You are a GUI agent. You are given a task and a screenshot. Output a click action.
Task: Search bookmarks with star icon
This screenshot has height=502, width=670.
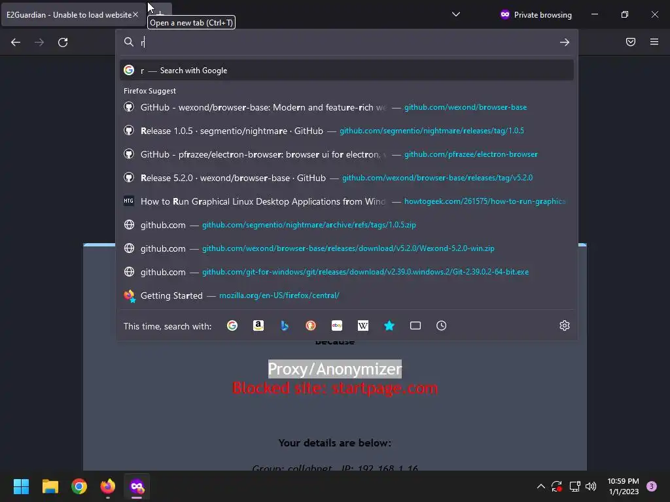pos(389,326)
